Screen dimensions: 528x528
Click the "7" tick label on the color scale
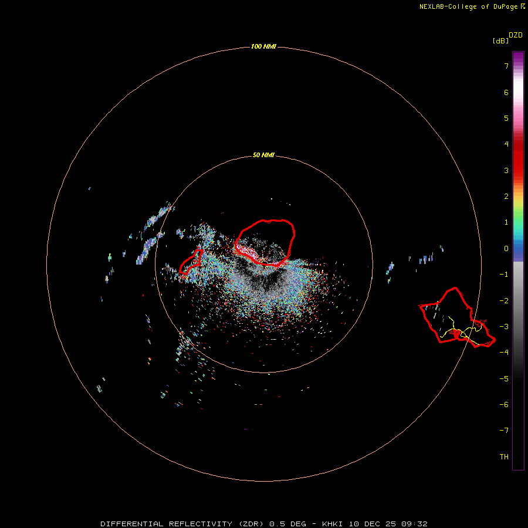(x=506, y=66)
